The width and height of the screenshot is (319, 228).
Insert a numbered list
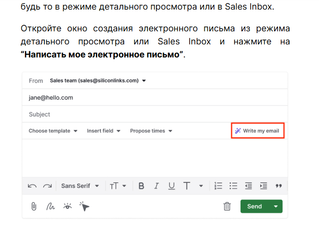pyautogui.click(x=218, y=186)
